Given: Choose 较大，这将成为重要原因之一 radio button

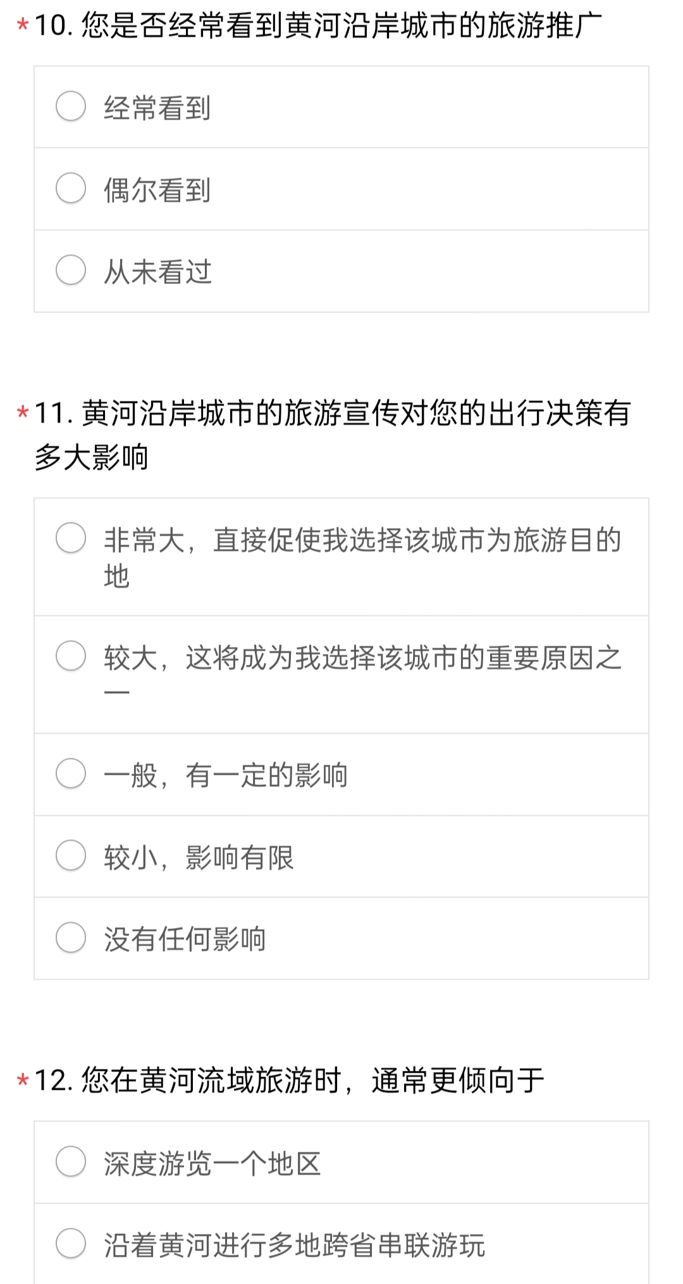Looking at the screenshot, I should pos(71,656).
